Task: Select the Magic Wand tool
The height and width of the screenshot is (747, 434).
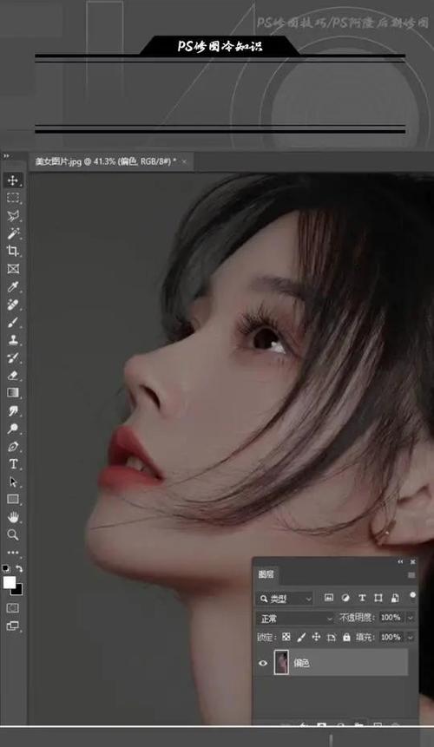Action: tap(13, 233)
